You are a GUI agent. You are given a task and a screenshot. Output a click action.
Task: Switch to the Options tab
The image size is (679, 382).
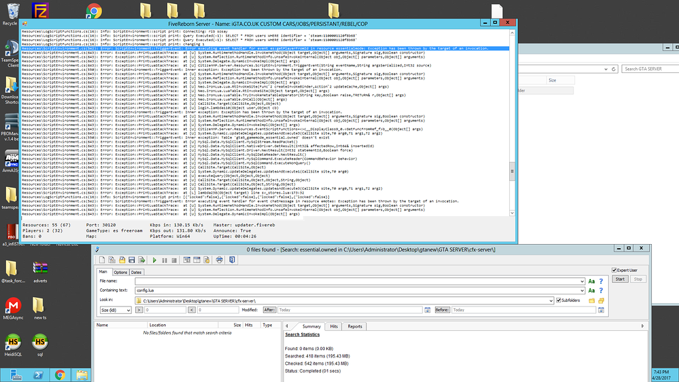pyautogui.click(x=121, y=272)
